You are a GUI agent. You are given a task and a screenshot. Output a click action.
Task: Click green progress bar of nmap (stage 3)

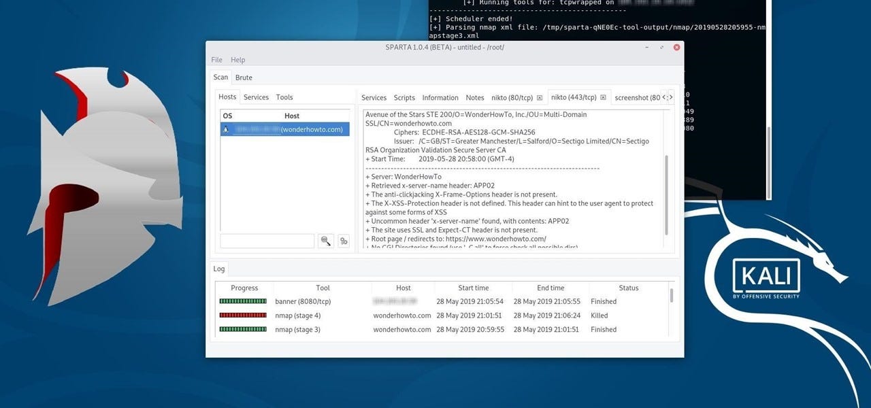point(243,330)
